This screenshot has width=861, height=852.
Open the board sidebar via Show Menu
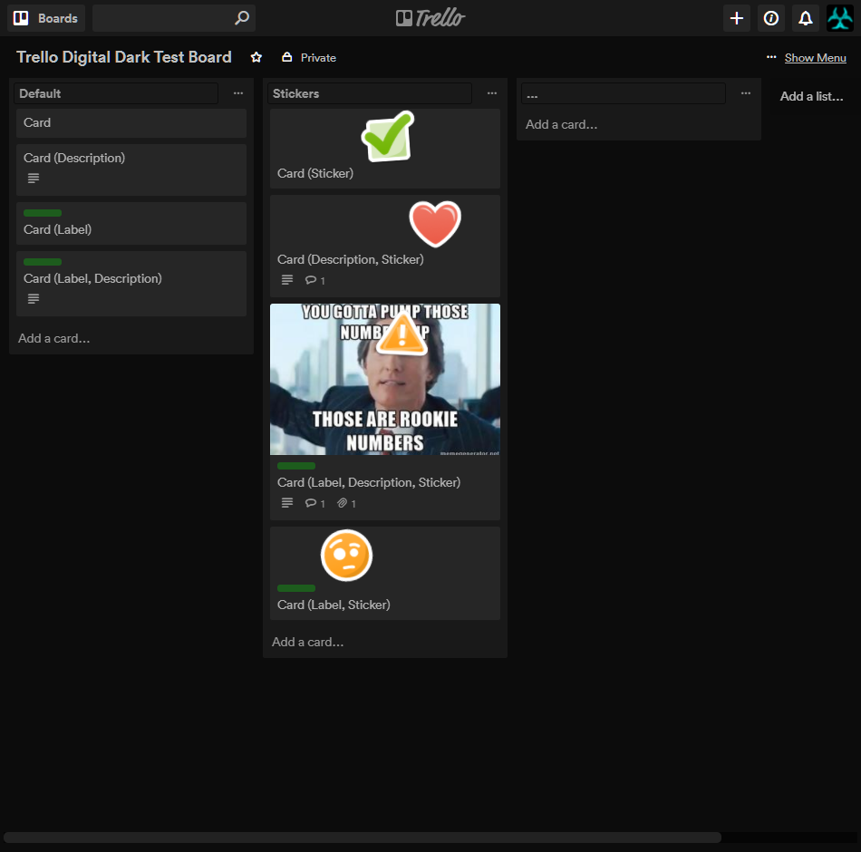(x=815, y=57)
